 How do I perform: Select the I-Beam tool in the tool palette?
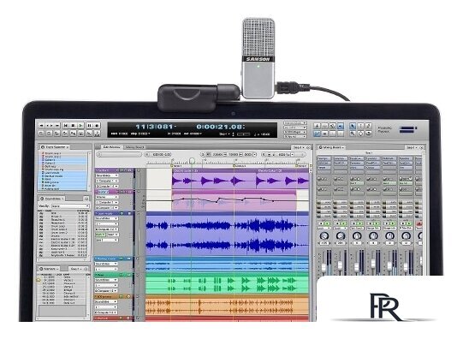point(360,126)
